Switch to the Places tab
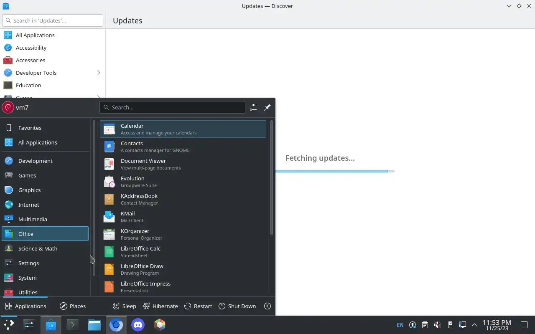This screenshot has width=535, height=334. tap(73, 306)
